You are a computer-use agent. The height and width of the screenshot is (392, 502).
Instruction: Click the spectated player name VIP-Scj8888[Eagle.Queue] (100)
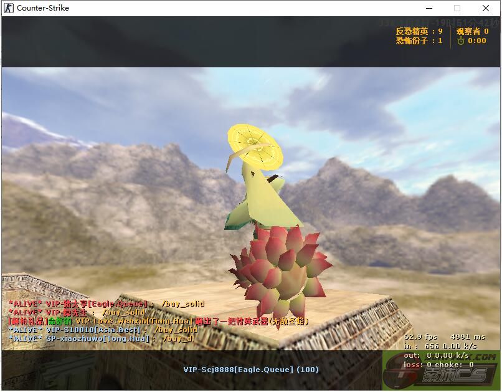[x=251, y=370]
